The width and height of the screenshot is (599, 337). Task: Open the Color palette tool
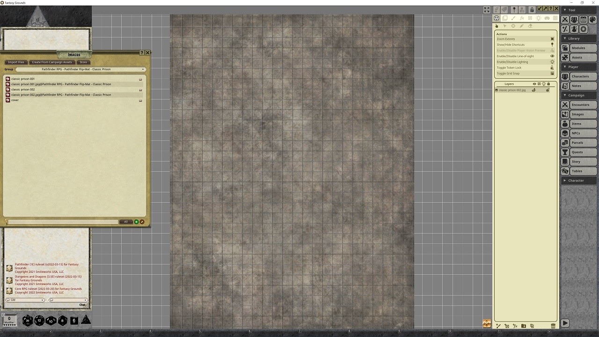[592, 20]
